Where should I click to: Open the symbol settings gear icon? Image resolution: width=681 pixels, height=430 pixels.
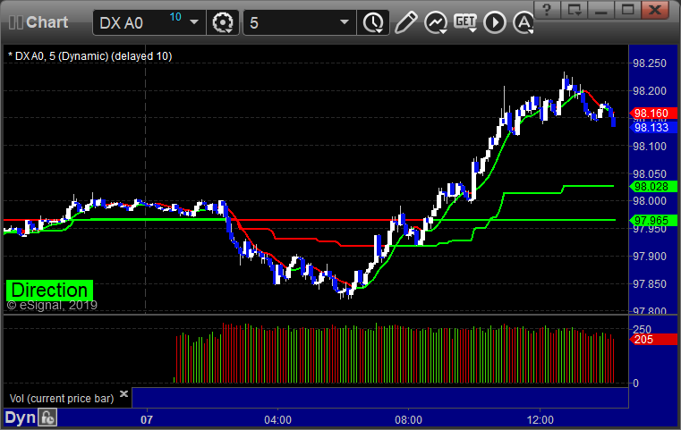pyautogui.click(x=222, y=22)
